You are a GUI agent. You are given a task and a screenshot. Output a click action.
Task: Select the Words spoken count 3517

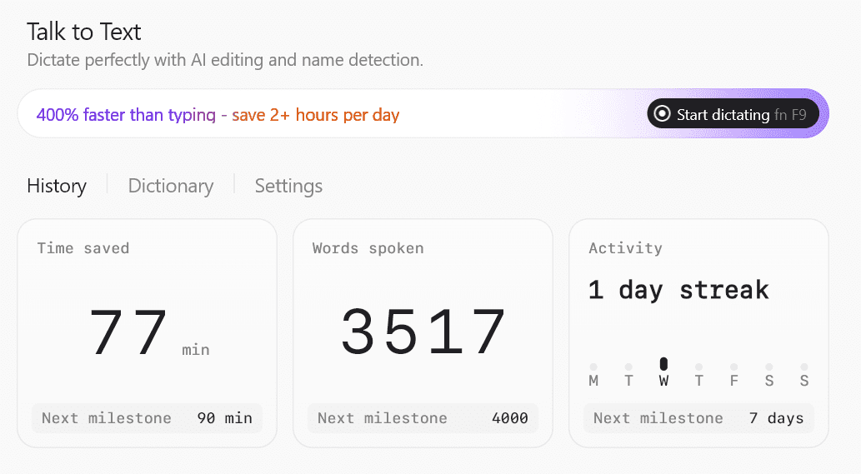pyautogui.click(x=423, y=332)
